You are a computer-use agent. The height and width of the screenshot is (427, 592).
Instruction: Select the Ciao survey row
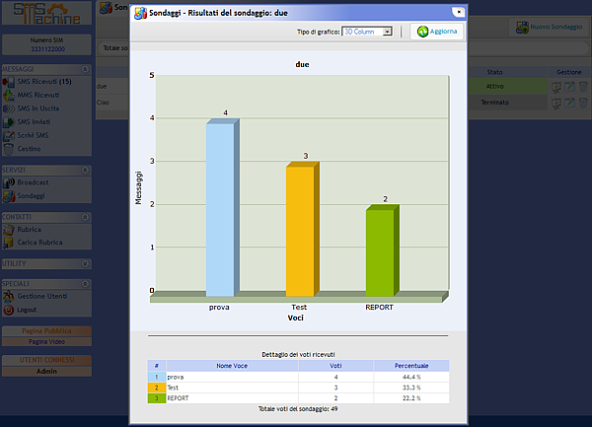[x=112, y=103]
